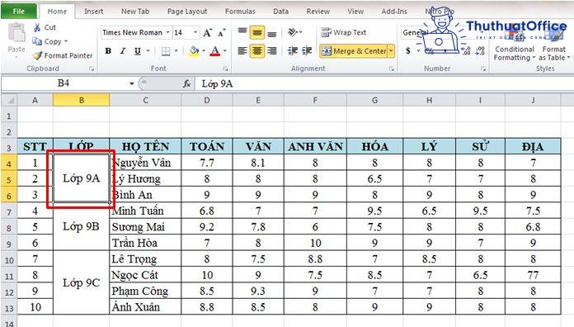The image size is (574, 327).
Task: Open the Times New Roman font dropdown
Action: [x=167, y=33]
